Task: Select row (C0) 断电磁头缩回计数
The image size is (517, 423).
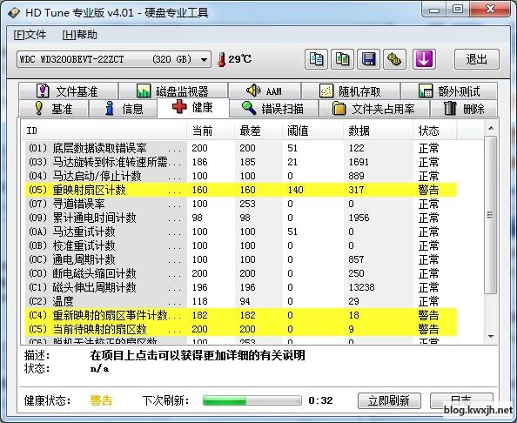Action: (241, 273)
